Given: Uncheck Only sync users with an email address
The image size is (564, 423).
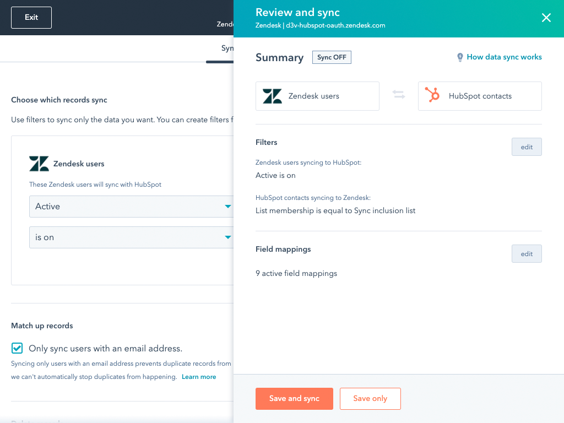Looking at the screenshot, I should pyautogui.click(x=17, y=348).
